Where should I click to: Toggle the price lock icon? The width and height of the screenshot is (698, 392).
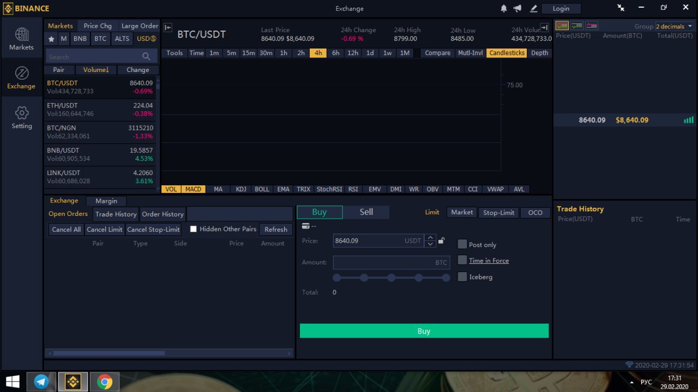tap(442, 240)
